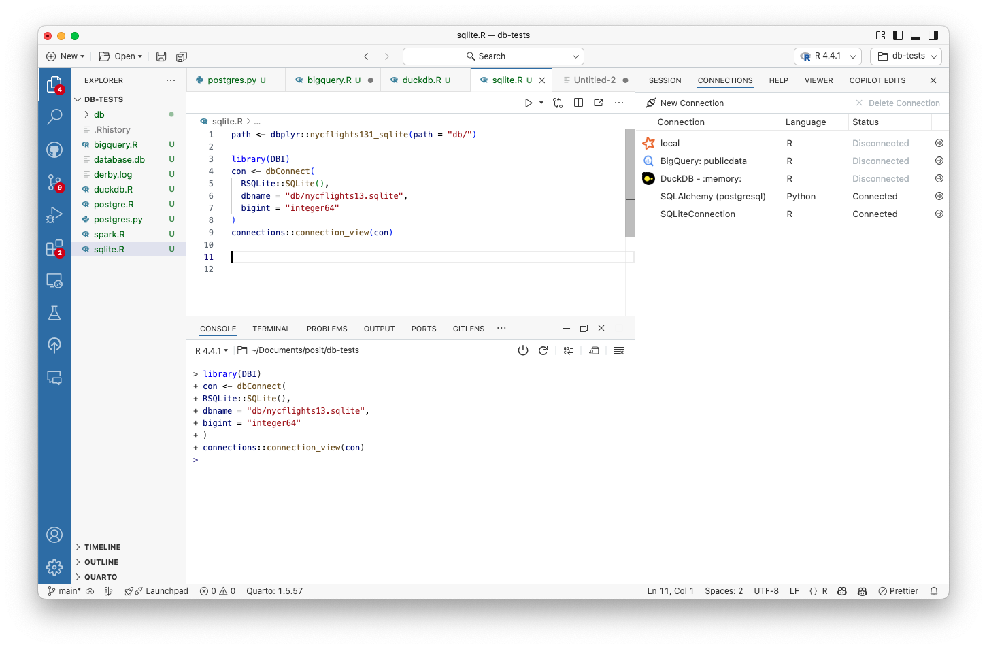
Task: Open the SQLiteConnection connection arrow
Action: point(939,214)
